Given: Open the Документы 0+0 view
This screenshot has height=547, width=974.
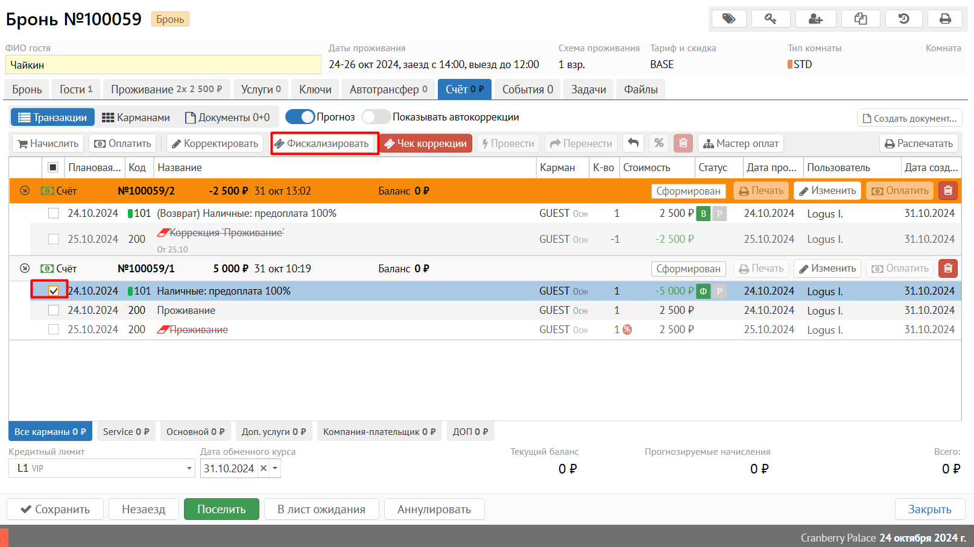Looking at the screenshot, I should (227, 117).
